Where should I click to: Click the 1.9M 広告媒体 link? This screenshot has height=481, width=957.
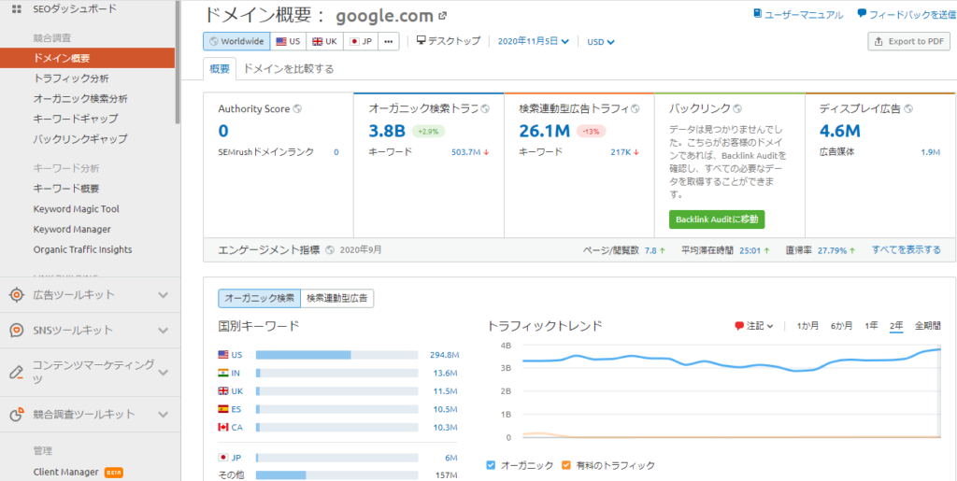click(x=930, y=152)
